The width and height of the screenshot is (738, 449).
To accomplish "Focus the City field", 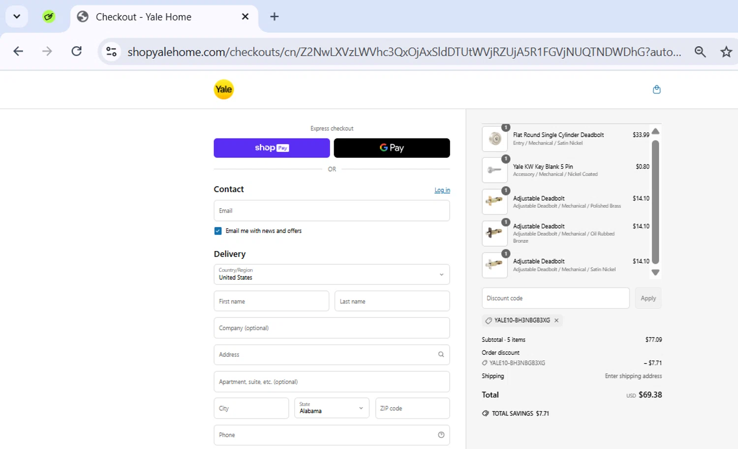I will [251, 408].
